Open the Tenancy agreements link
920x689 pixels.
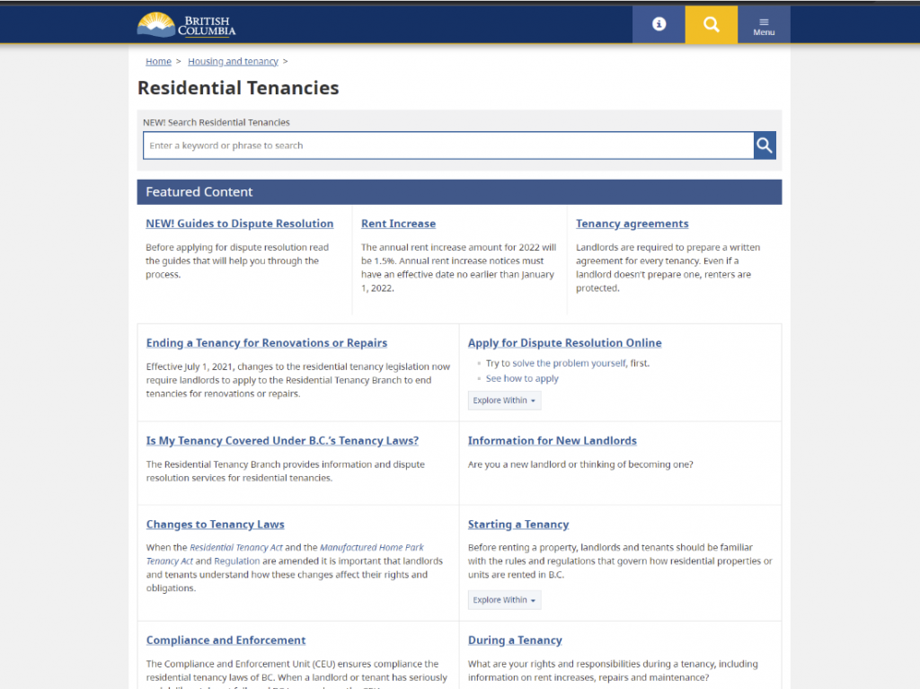coord(632,224)
